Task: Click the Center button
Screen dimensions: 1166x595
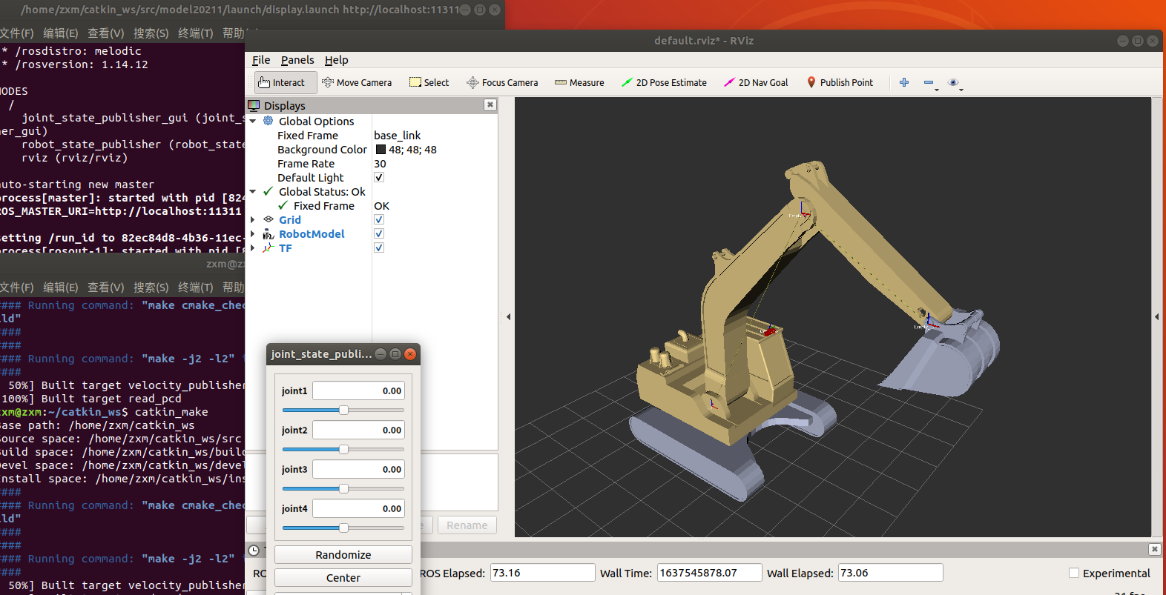Action: [343, 578]
